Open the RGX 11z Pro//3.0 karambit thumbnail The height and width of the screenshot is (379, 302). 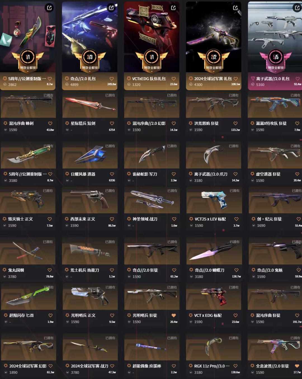[214, 347]
